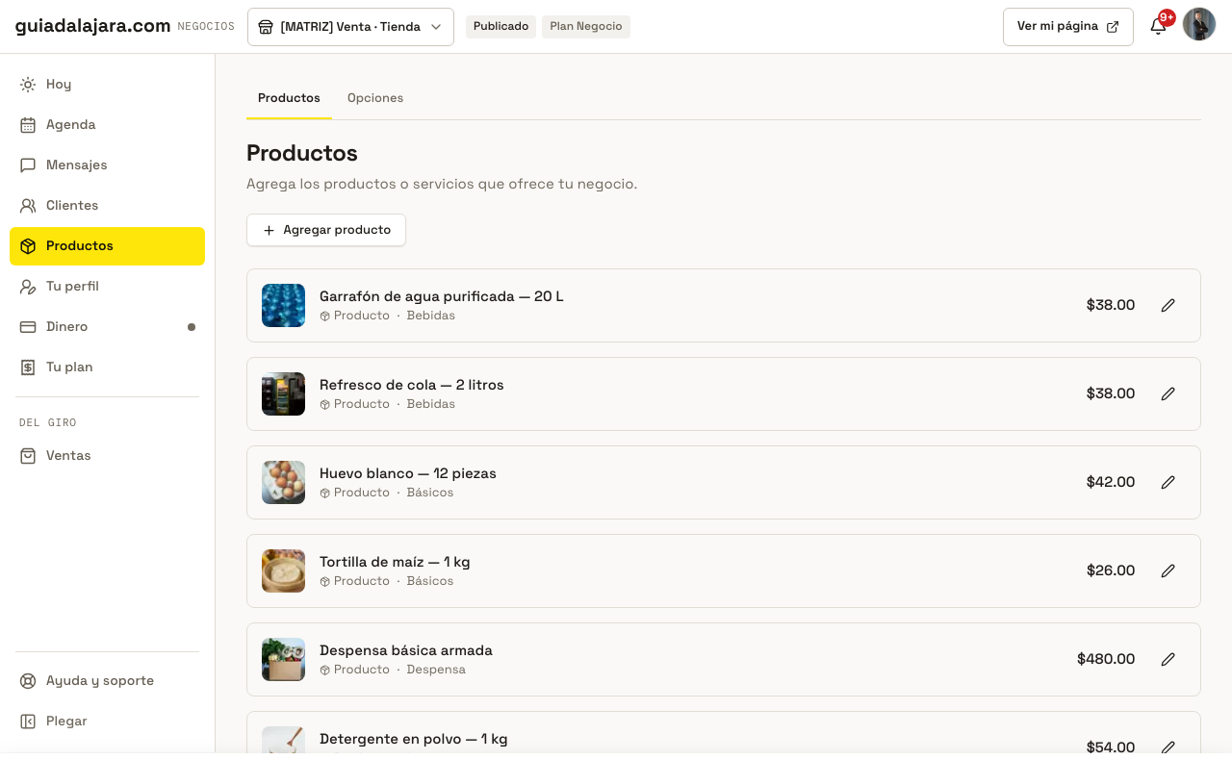The image size is (1232, 760).
Task: Click the Ayuda y soporte lifebuoy icon
Action: [28, 681]
